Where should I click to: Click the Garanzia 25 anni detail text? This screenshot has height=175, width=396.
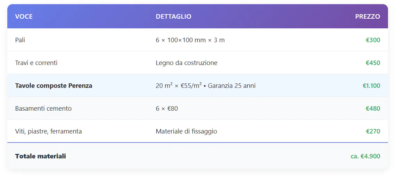pos(232,86)
